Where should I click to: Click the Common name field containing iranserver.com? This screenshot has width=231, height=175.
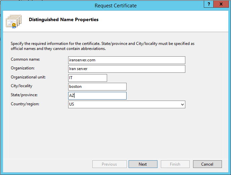(x=127, y=60)
